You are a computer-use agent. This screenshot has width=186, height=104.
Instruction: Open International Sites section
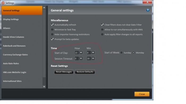coord(22,81)
